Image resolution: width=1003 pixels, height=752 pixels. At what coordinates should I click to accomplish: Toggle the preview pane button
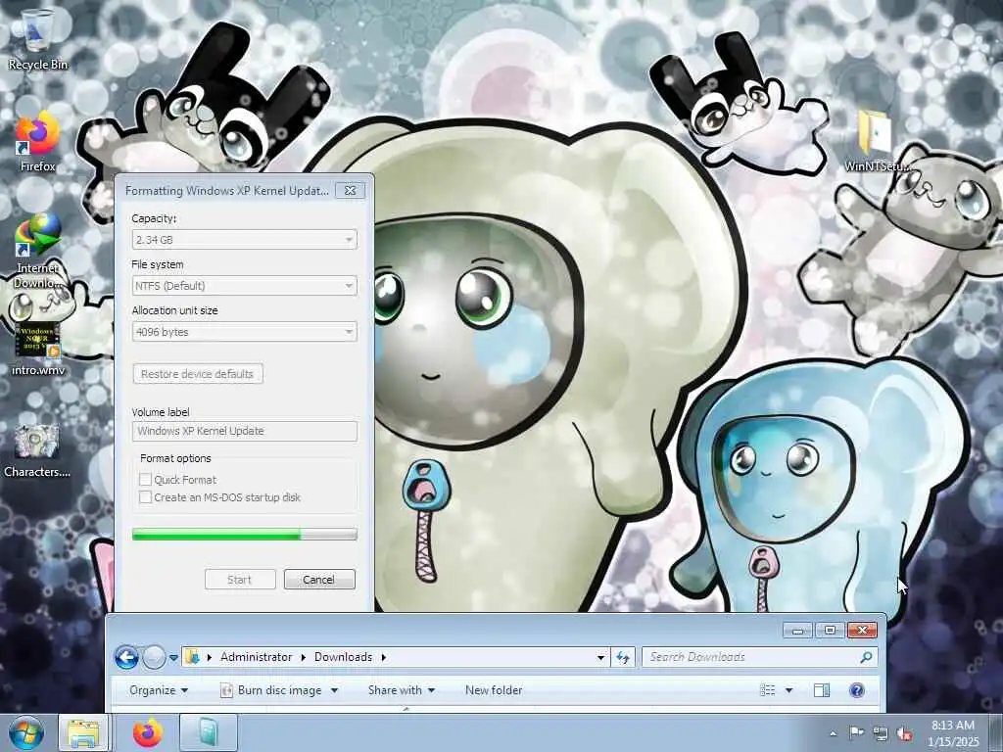822,690
